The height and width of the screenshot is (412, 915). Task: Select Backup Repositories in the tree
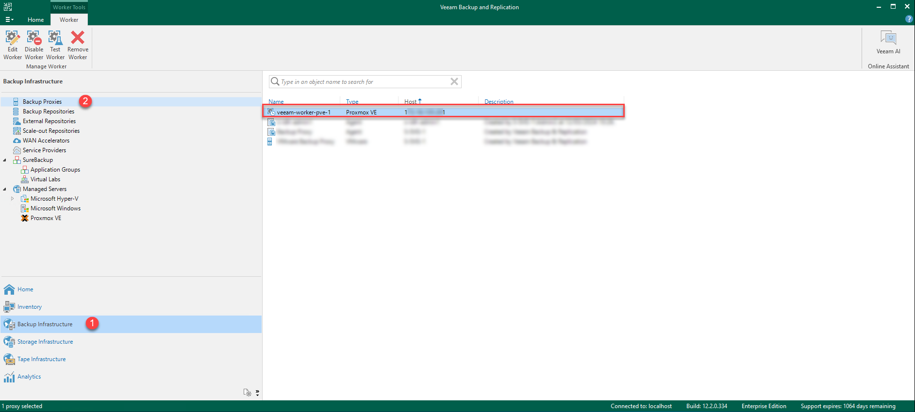click(49, 111)
